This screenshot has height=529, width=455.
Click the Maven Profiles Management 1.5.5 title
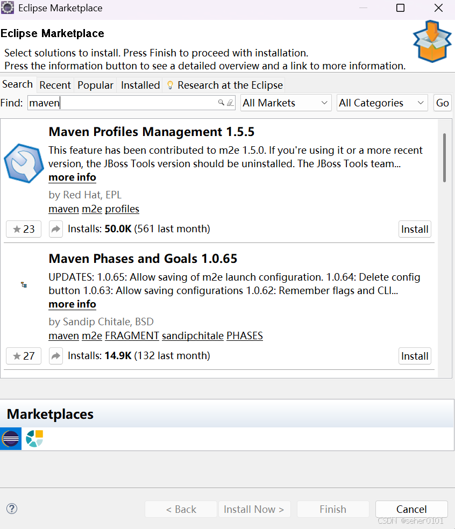coord(151,132)
